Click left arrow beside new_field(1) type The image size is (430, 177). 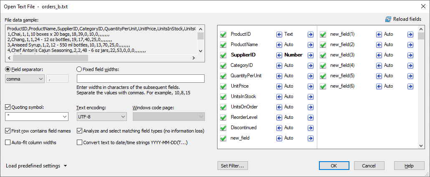click(379, 34)
